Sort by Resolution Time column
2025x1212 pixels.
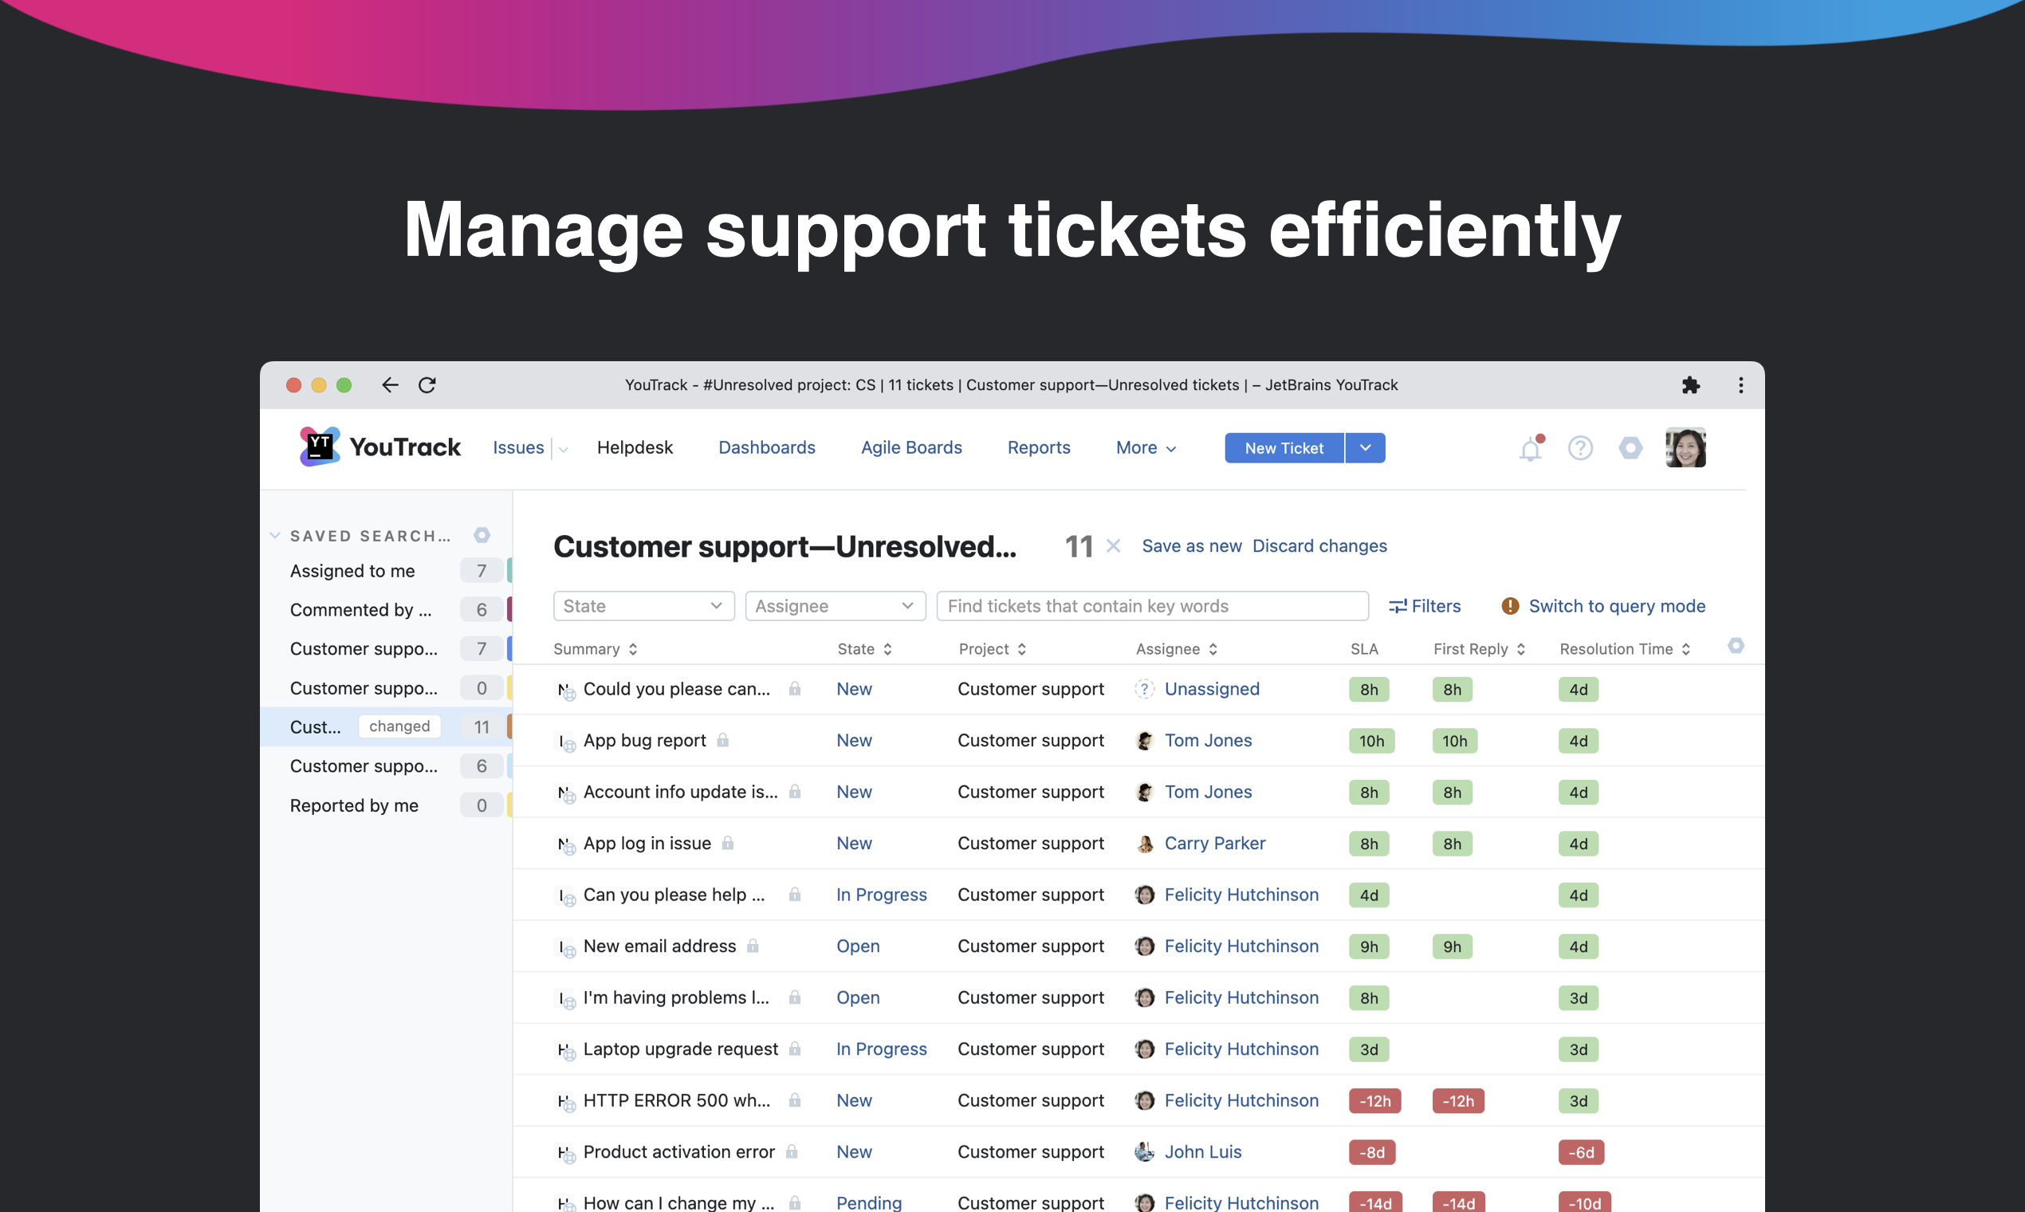1625,648
